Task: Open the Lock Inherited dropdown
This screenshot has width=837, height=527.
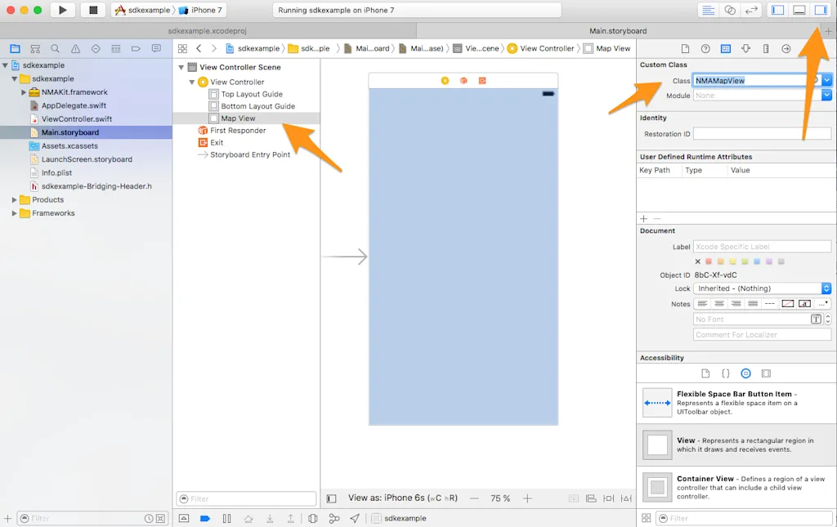Action: coord(762,288)
